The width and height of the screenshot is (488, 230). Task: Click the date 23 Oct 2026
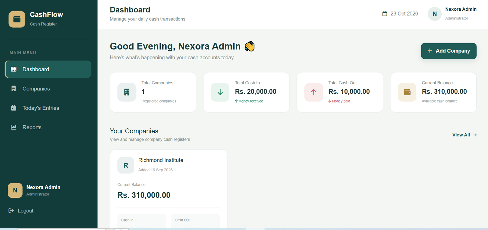404,14
